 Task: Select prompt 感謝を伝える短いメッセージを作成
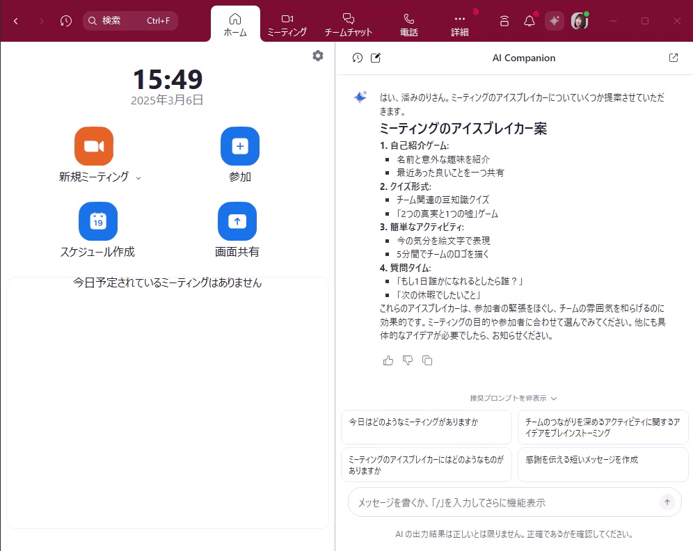tap(603, 465)
